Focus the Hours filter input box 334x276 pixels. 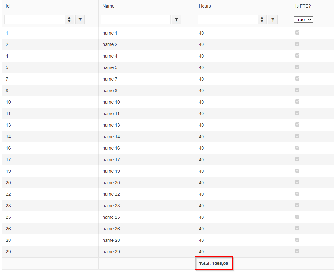click(x=228, y=20)
